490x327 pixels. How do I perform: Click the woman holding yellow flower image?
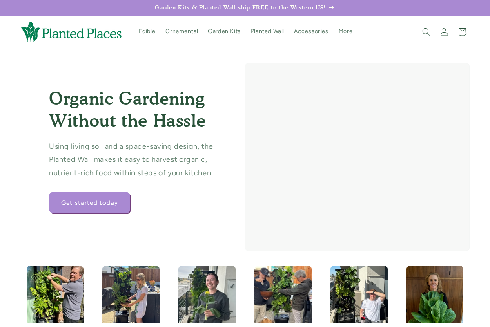[207, 294]
